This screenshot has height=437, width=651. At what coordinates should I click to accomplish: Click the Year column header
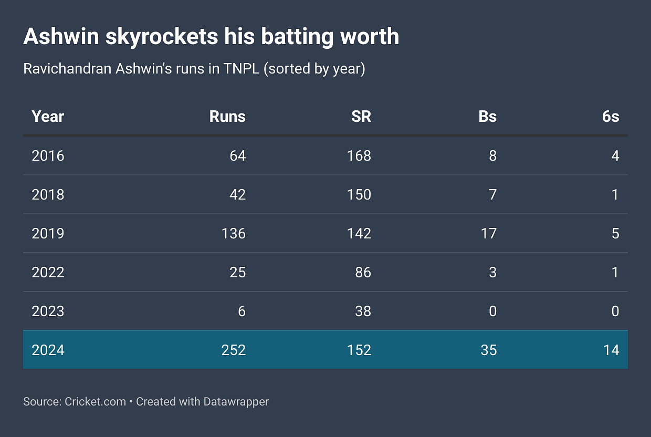tap(48, 116)
